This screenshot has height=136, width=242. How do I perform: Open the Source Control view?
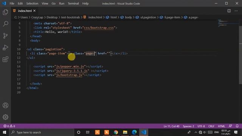click(x=5, y=36)
